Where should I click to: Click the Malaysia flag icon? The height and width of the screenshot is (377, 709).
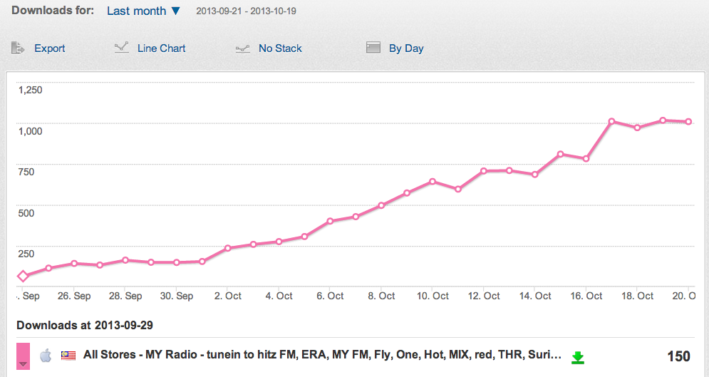click(x=68, y=356)
